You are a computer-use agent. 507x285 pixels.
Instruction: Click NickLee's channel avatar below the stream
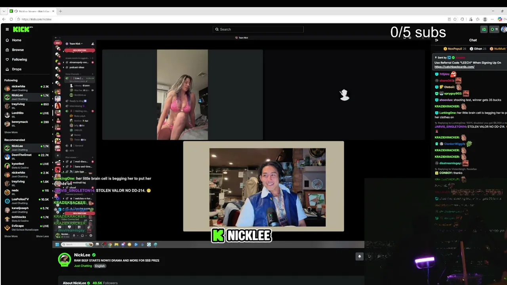coord(65,259)
